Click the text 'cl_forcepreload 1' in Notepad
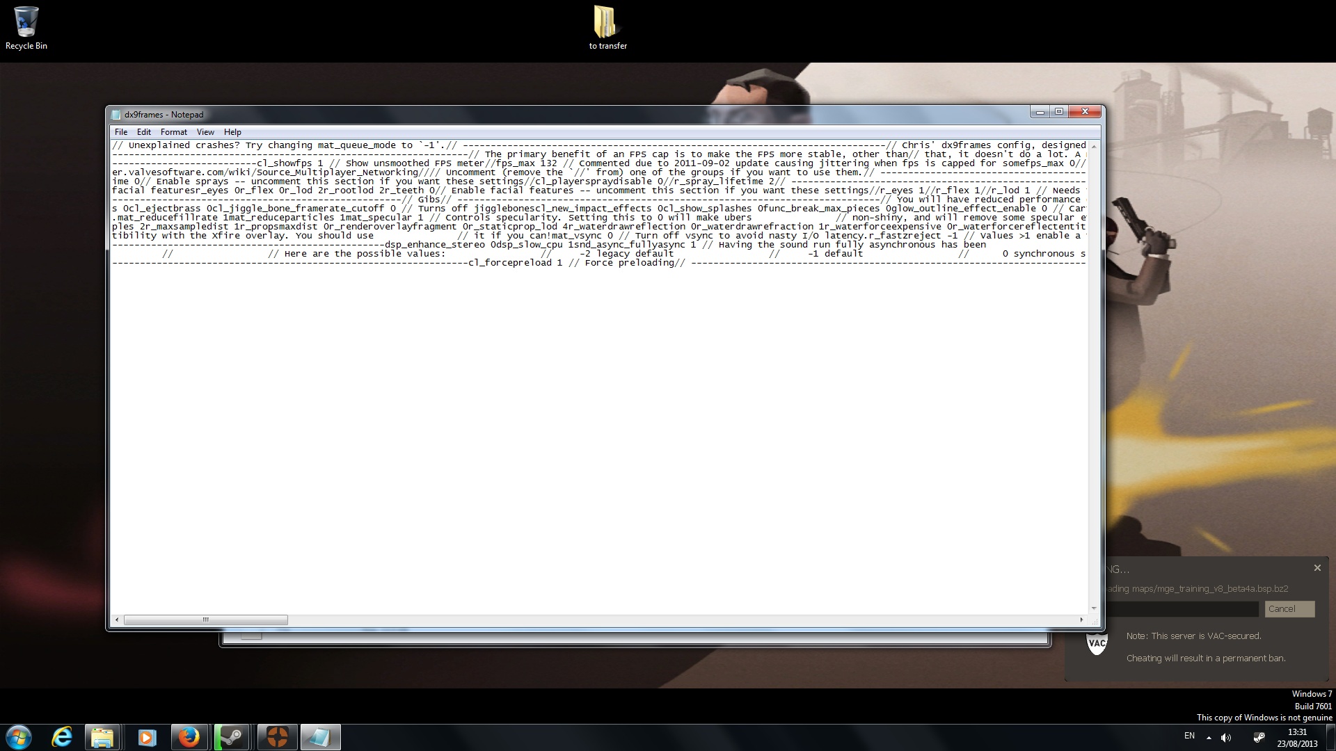The height and width of the screenshot is (751, 1336). click(516, 263)
